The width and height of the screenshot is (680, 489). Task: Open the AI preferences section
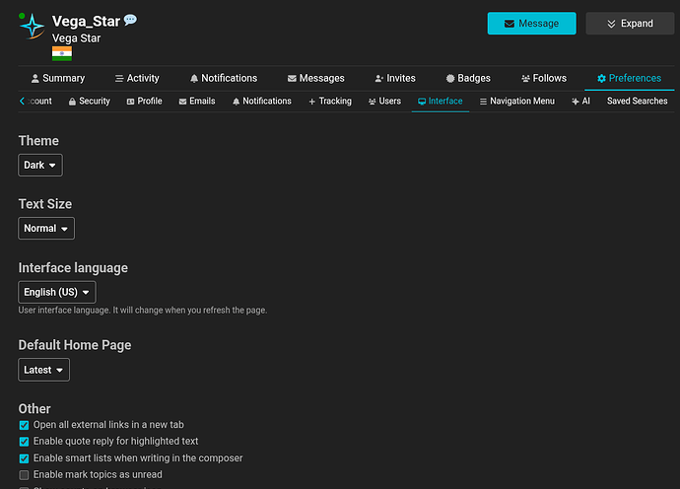click(580, 101)
